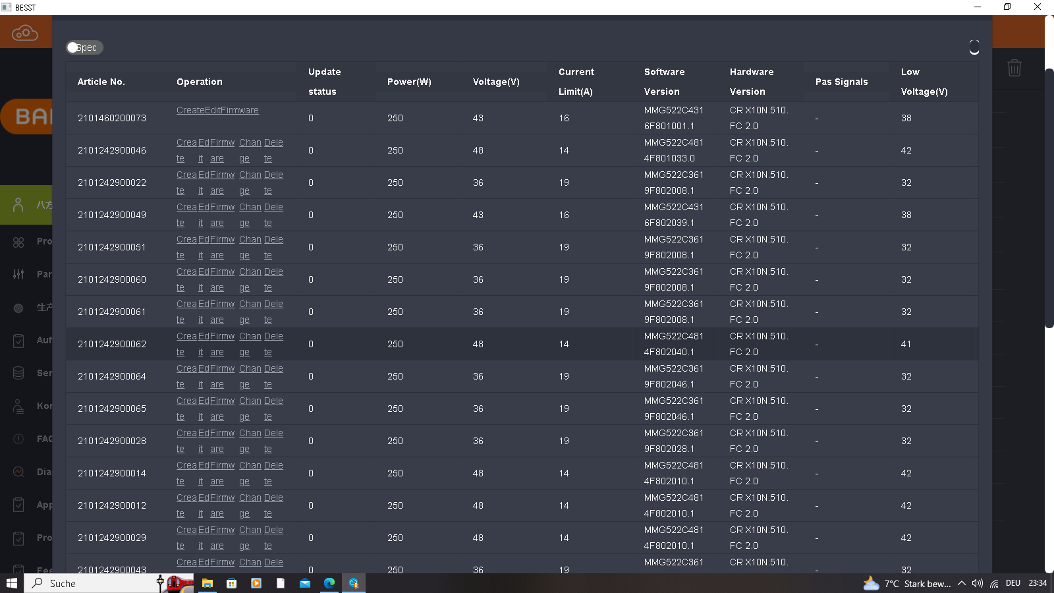The height and width of the screenshot is (593, 1054).
Task: Click the 'Create' link for article 2101242900029
Action: (186, 538)
